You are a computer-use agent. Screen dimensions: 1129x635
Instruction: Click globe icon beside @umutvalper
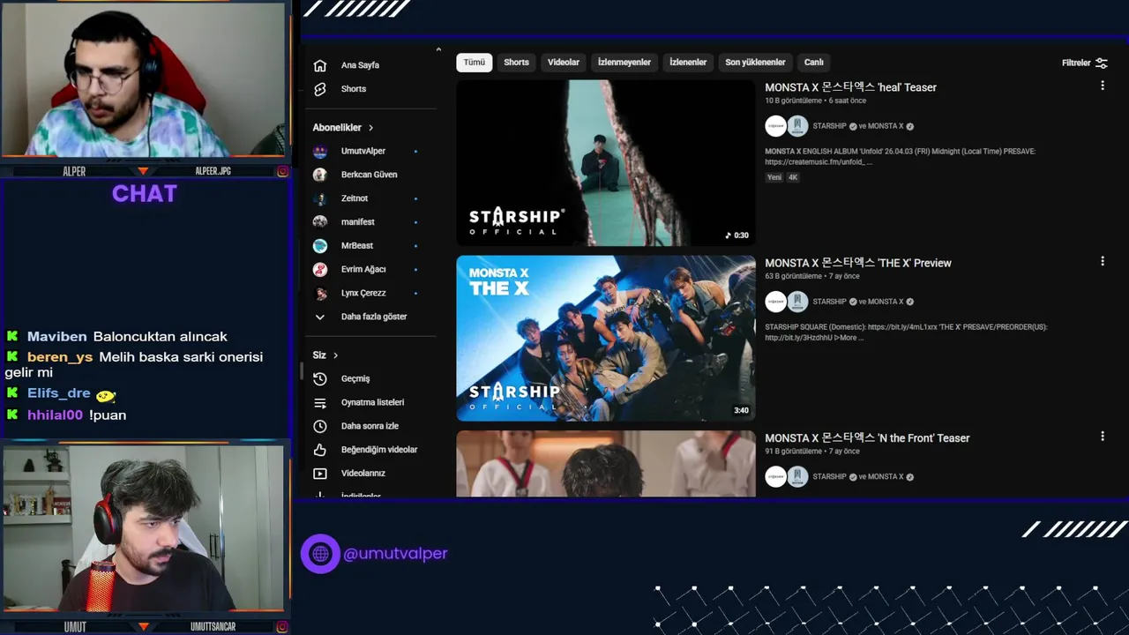pos(320,554)
